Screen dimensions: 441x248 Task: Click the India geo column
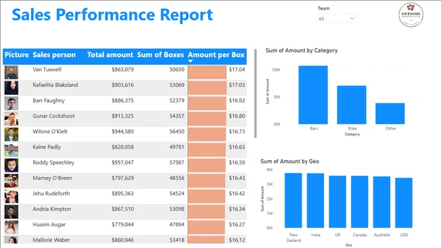[x=316, y=200]
